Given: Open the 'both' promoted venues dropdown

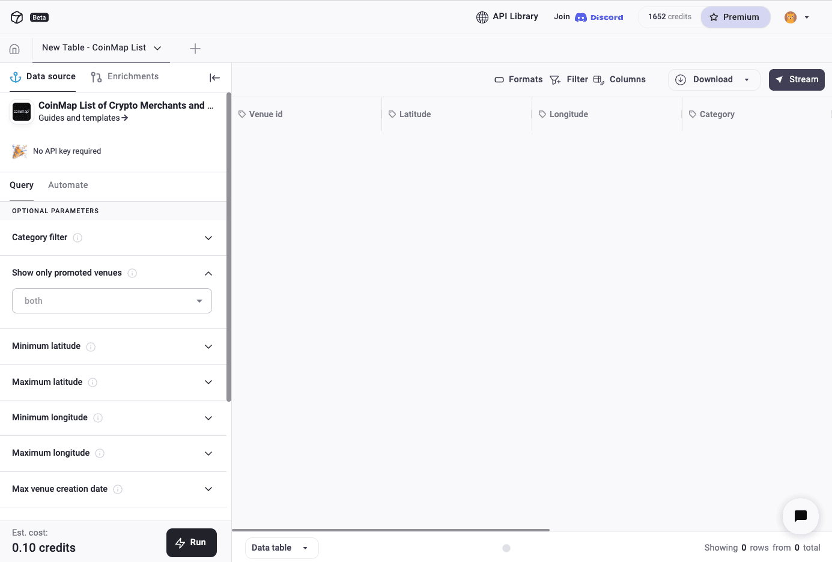Looking at the screenshot, I should click(x=112, y=300).
